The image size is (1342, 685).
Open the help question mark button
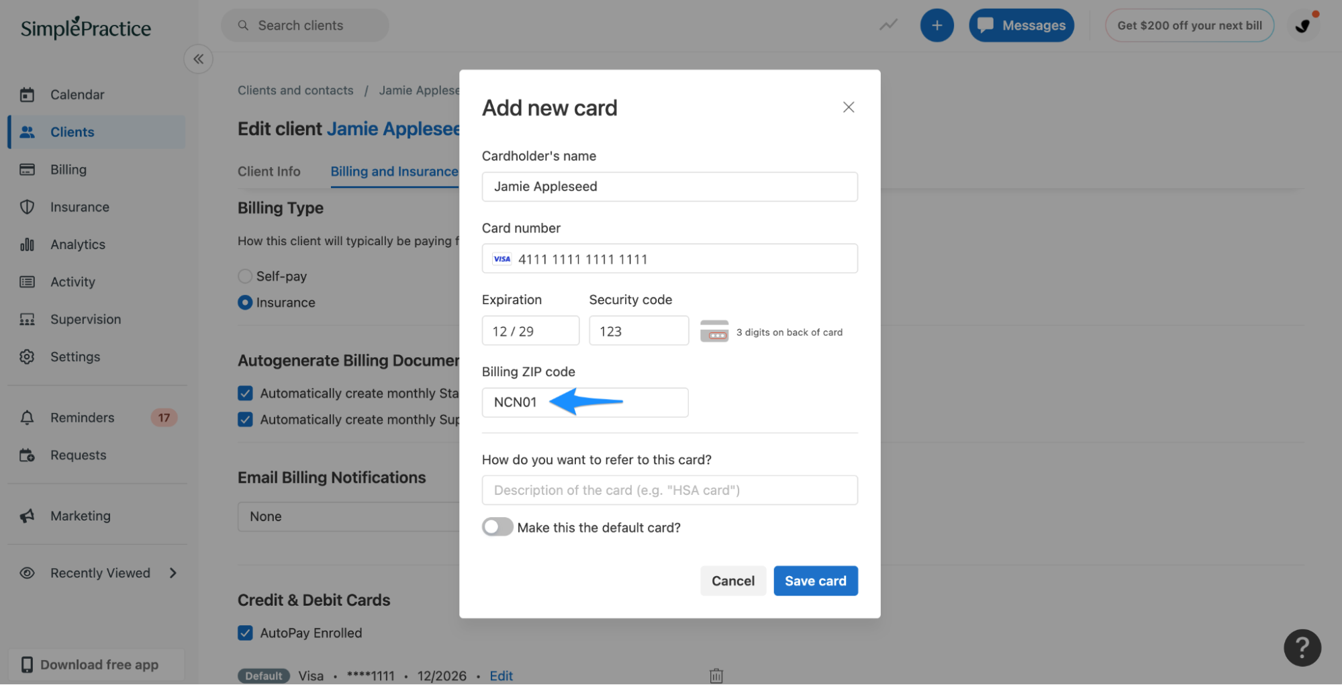(x=1302, y=647)
